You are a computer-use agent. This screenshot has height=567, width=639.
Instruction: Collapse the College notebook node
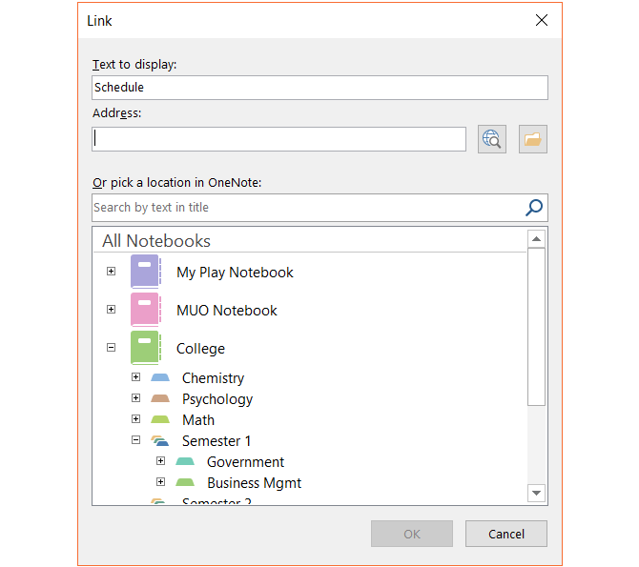(x=111, y=348)
